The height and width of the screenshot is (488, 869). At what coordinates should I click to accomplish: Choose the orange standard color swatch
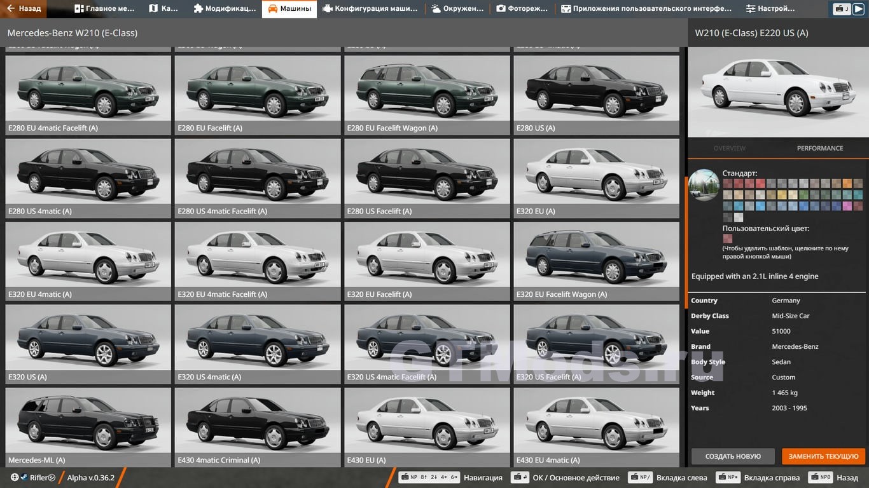pos(847,184)
